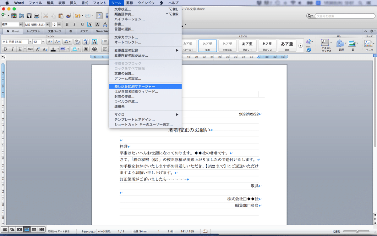The image size is (377, 236).
Task: Click the strikethrough ABC icon
Action: pyautogui.click(x=30, y=49)
